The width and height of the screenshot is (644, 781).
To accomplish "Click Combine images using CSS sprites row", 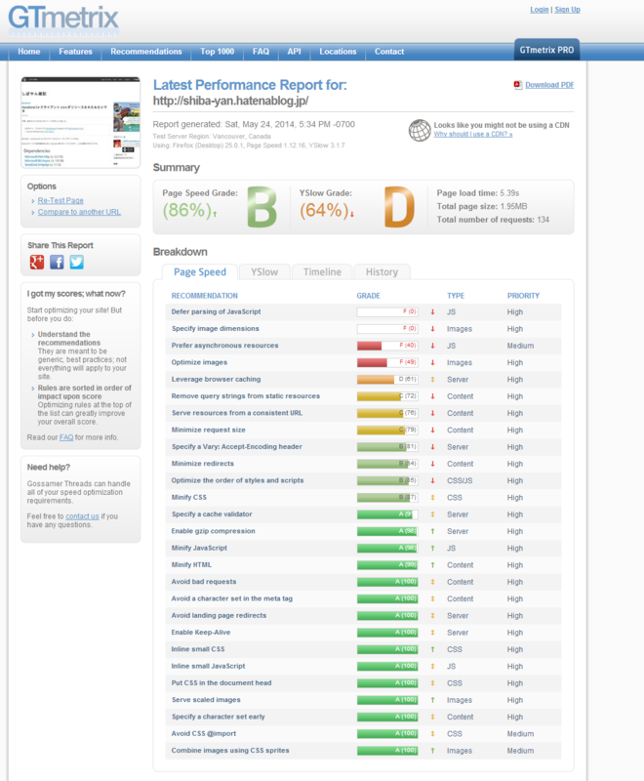I will [x=364, y=751].
